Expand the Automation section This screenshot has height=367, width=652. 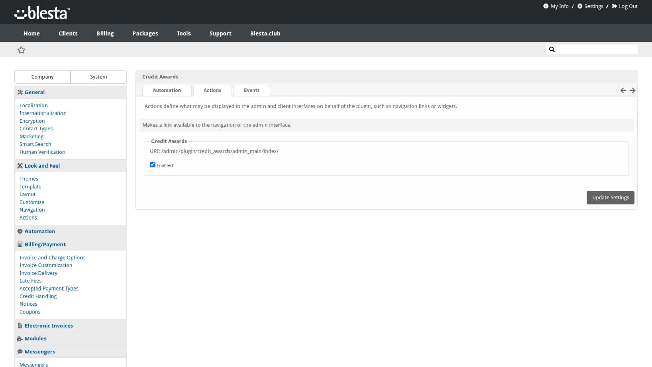(71, 231)
